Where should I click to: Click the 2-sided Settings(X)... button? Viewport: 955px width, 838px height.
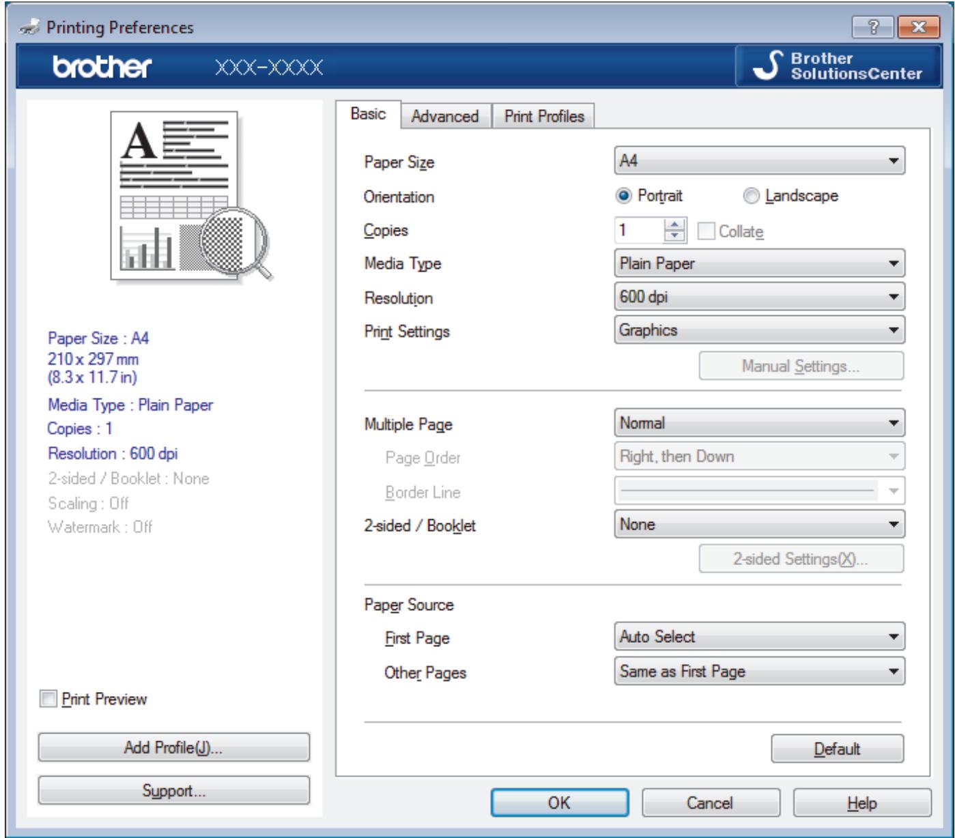click(x=801, y=559)
